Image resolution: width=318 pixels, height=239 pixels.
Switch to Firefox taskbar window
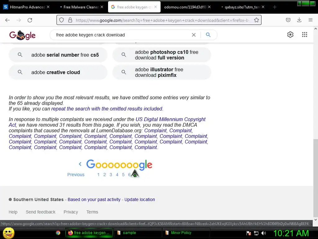click(89, 233)
